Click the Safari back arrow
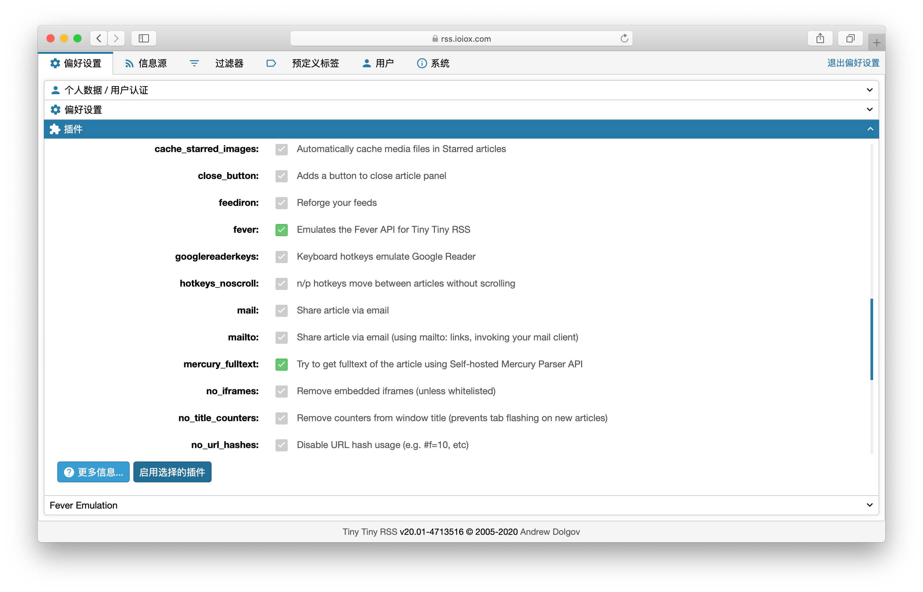The height and width of the screenshot is (592, 923). (x=99, y=38)
